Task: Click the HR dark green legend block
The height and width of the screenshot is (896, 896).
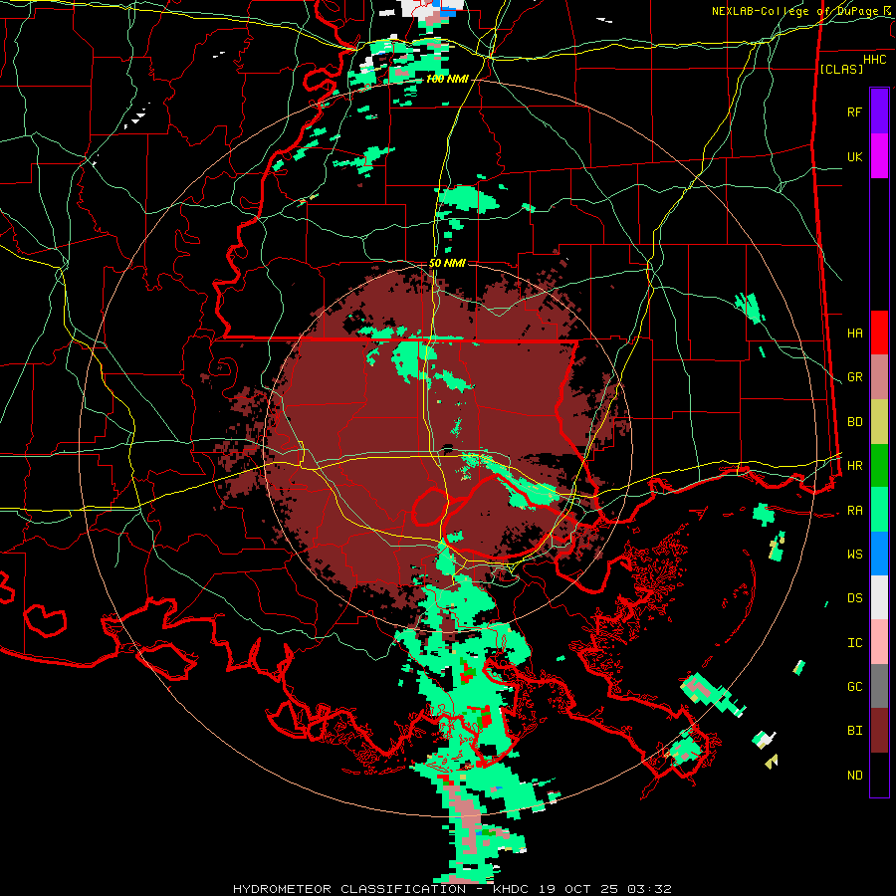Action: (x=879, y=466)
